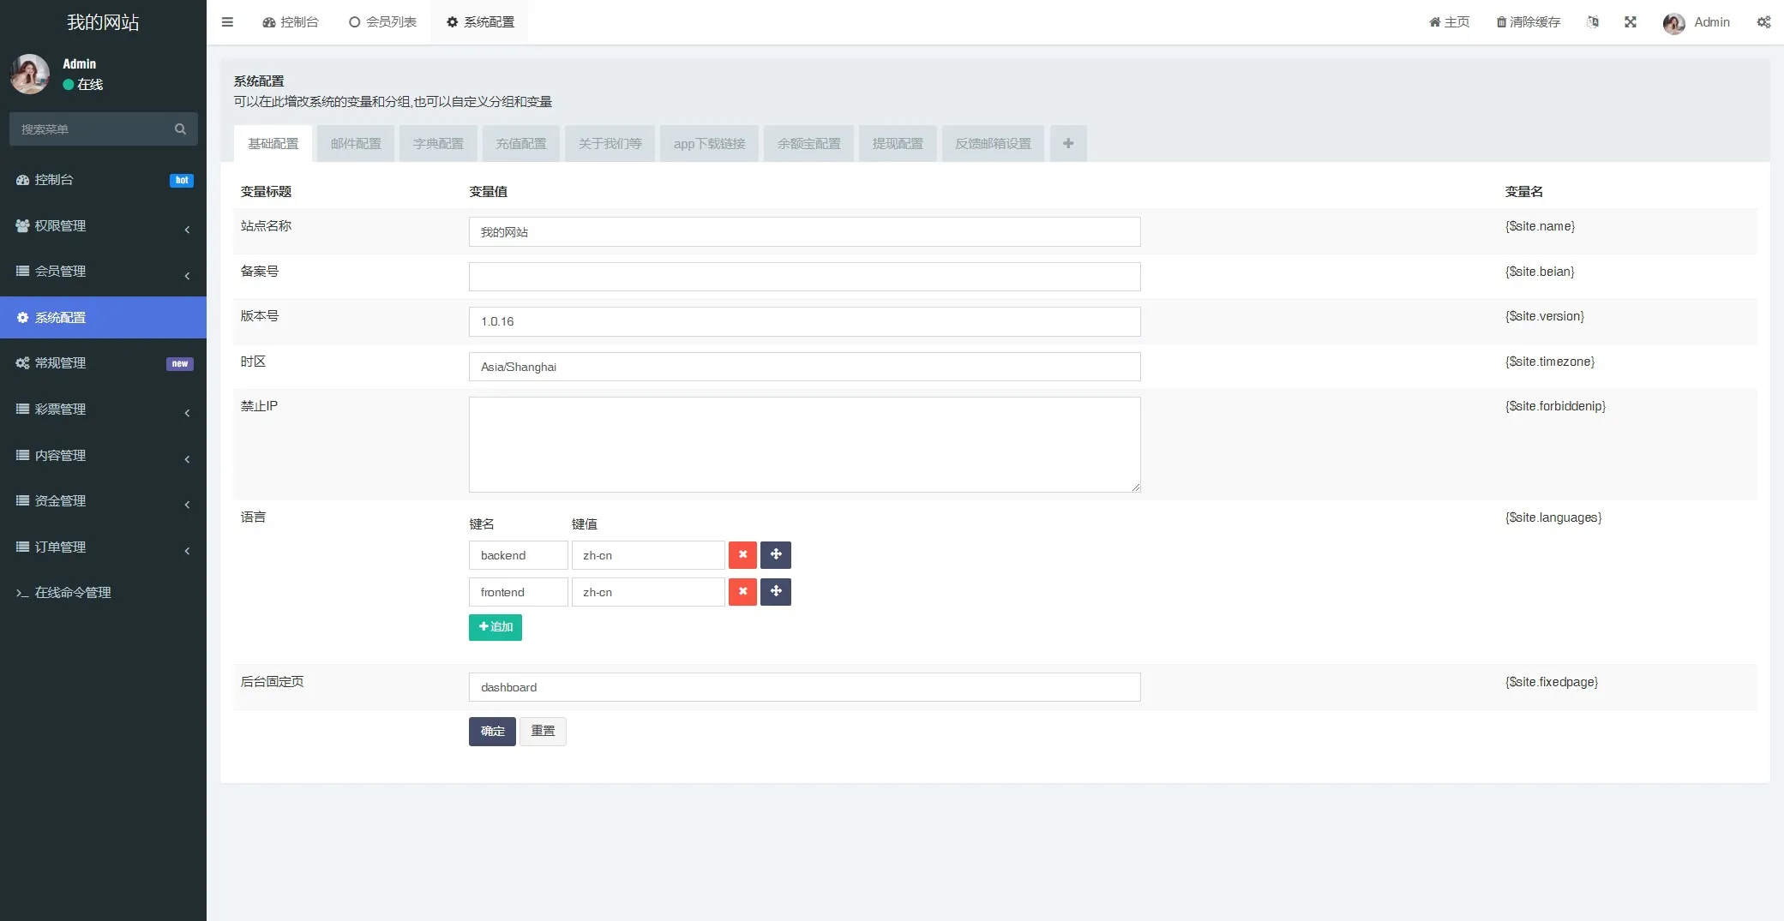Enter fullscreen using the expand icon
1784x921 pixels.
tap(1630, 22)
